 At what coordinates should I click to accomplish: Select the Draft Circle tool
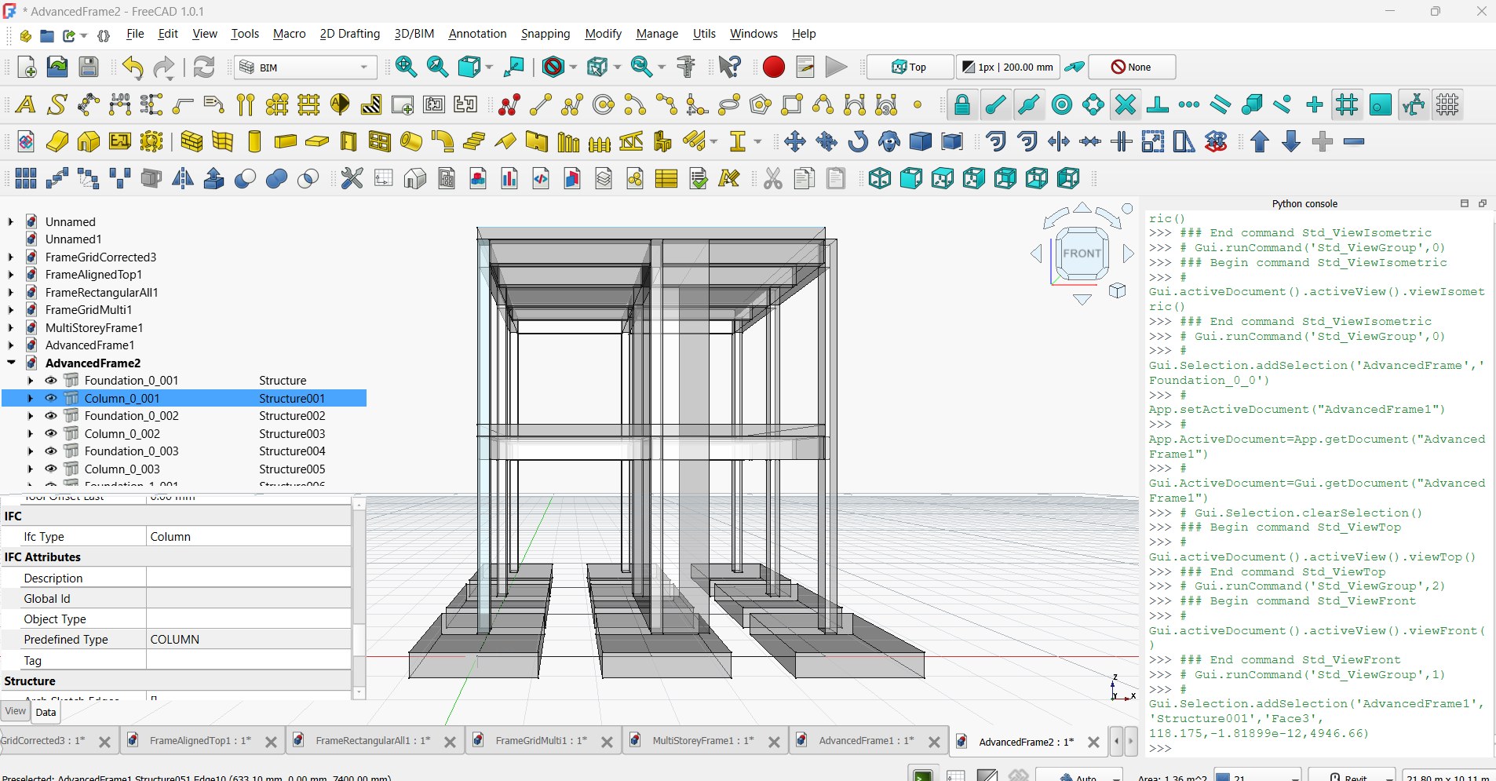coord(604,104)
